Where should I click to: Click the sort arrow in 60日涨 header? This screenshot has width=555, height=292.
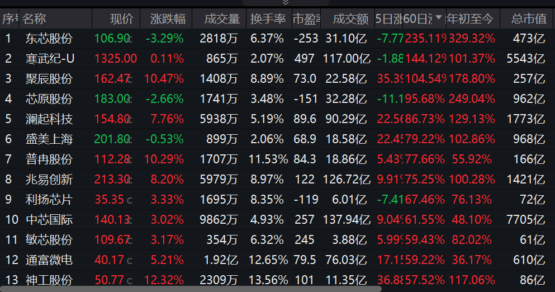(x=439, y=18)
